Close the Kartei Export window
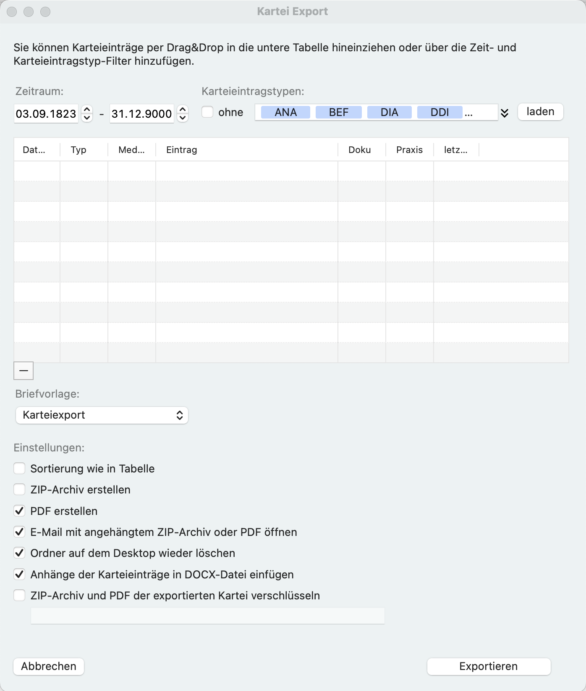 [x=12, y=12]
